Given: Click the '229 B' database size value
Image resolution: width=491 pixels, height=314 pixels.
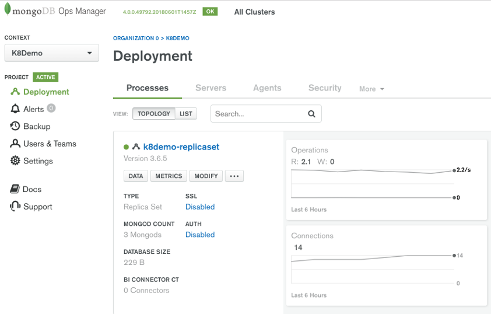Looking at the screenshot, I should click(x=134, y=262).
